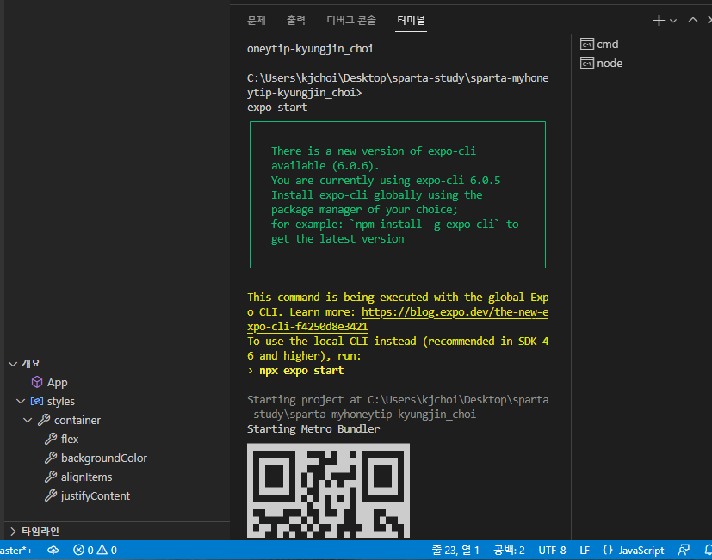Create a new terminal with plus icon
Image resolution: width=712 pixels, height=560 pixels.
point(659,20)
